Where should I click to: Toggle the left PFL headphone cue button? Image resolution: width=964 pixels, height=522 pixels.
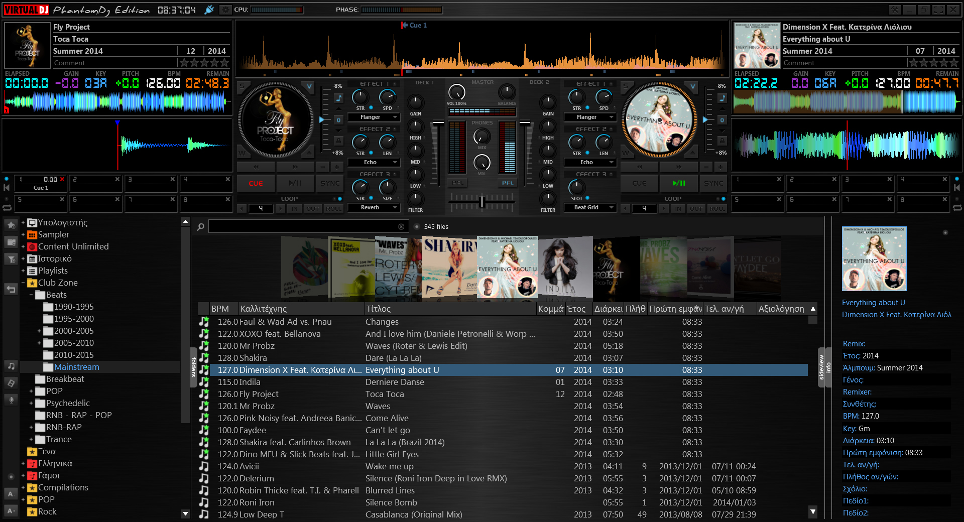[x=457, y=183]
